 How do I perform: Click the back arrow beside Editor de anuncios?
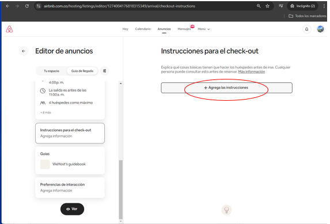[x=24, y=51]
